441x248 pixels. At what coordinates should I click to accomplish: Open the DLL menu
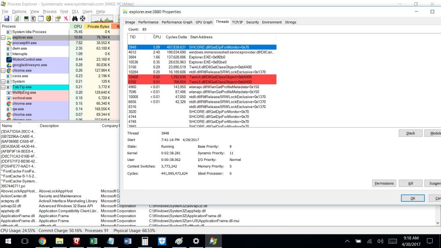75,11
